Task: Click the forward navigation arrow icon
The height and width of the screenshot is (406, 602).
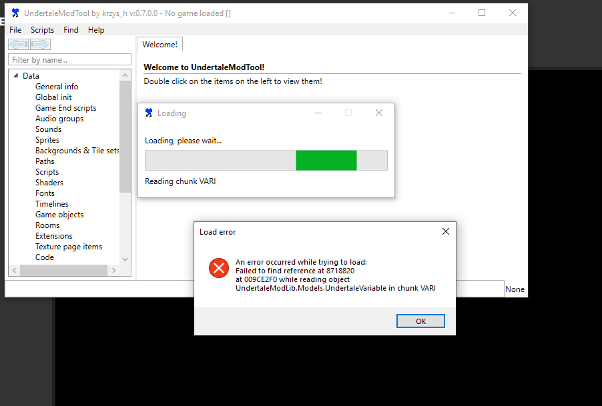Action: click(40, 45)
